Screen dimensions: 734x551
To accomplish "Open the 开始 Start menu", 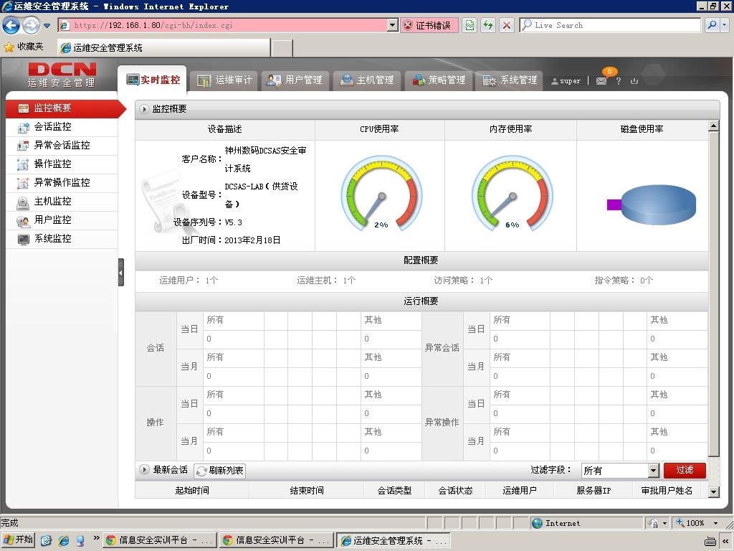I will [x=18, y=540].
